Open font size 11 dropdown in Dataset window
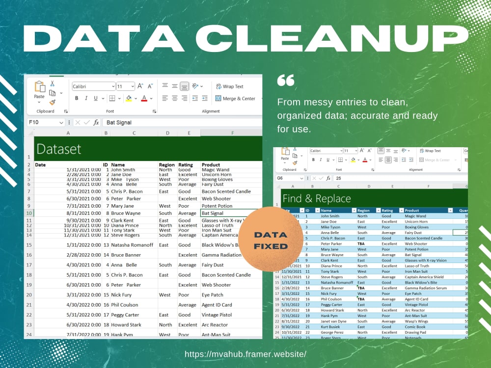The height and width of the screenshot is (368, 491). pos(133,86)
